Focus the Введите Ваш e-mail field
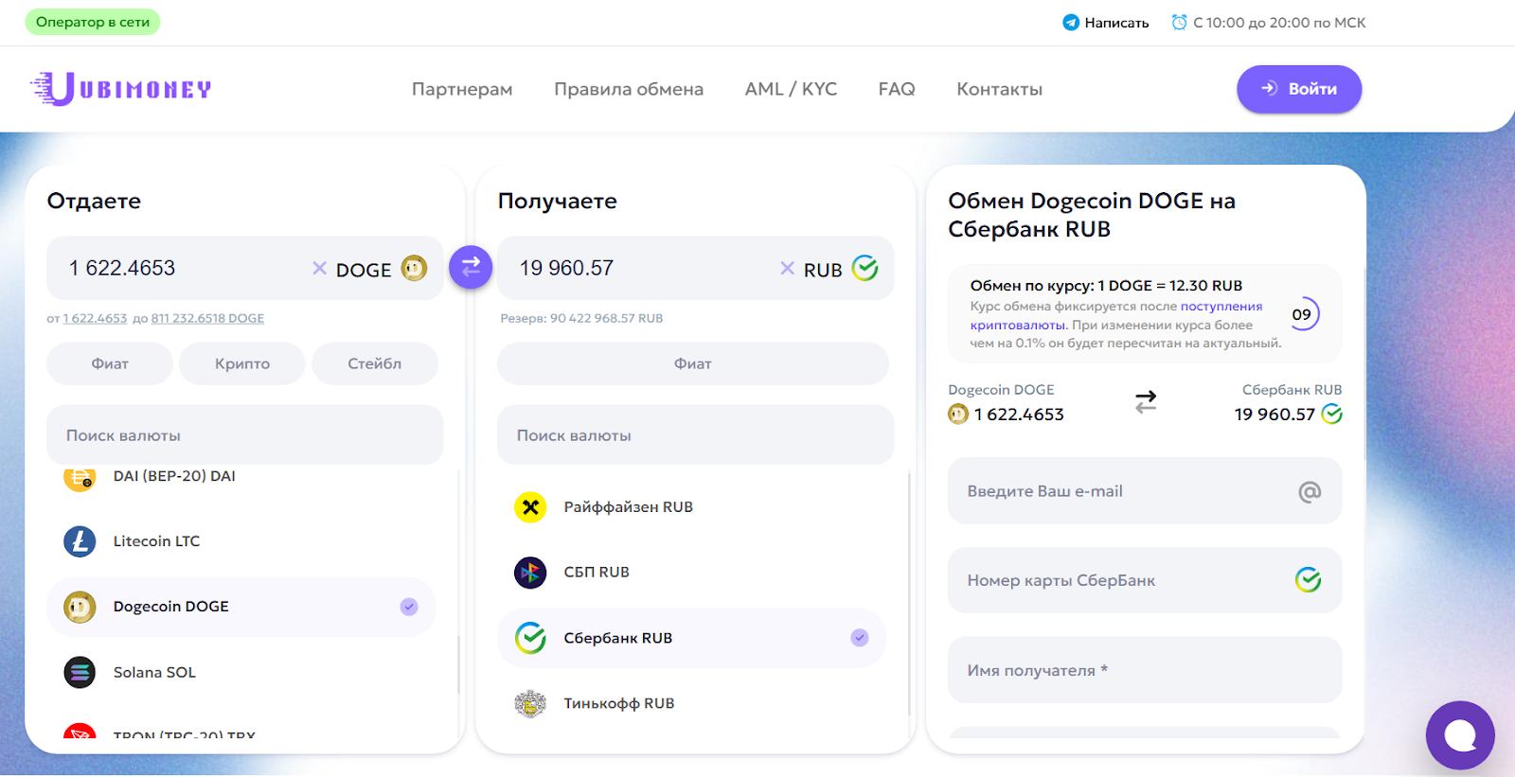1515x777 pixels. [x=1127, y=491]
